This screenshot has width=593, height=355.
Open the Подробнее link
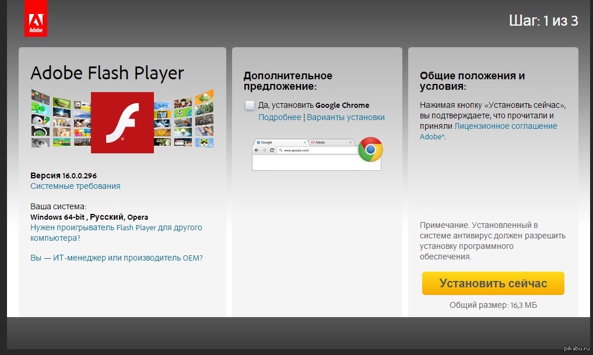(279, 117)
